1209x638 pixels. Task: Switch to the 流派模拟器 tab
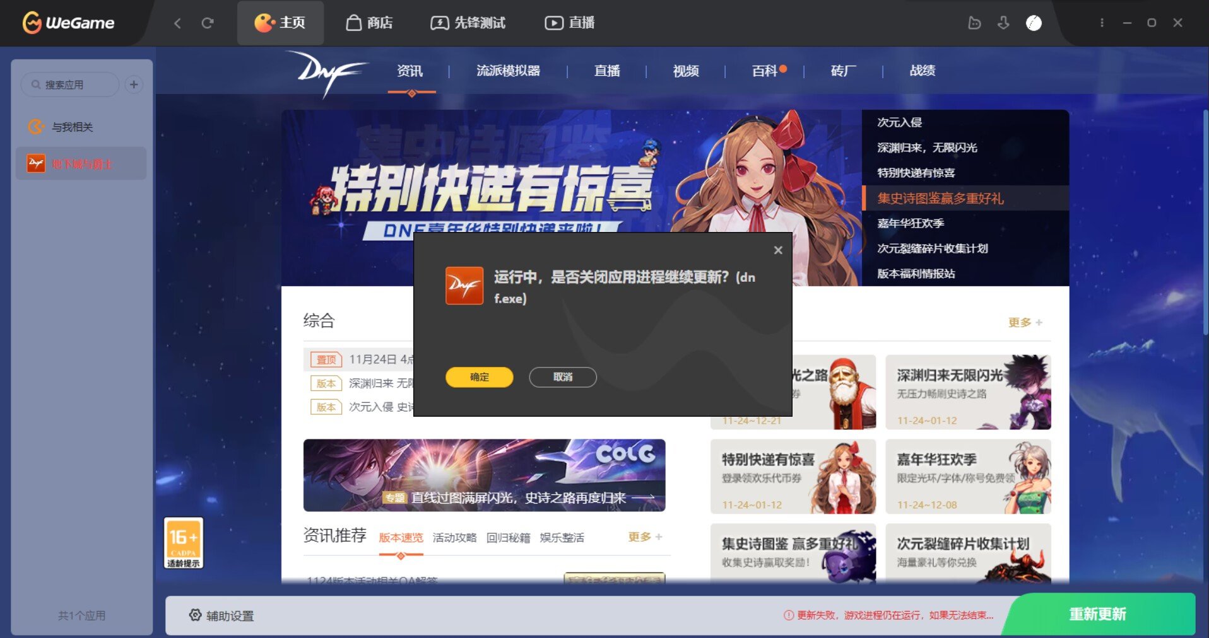tap(509, 71)
